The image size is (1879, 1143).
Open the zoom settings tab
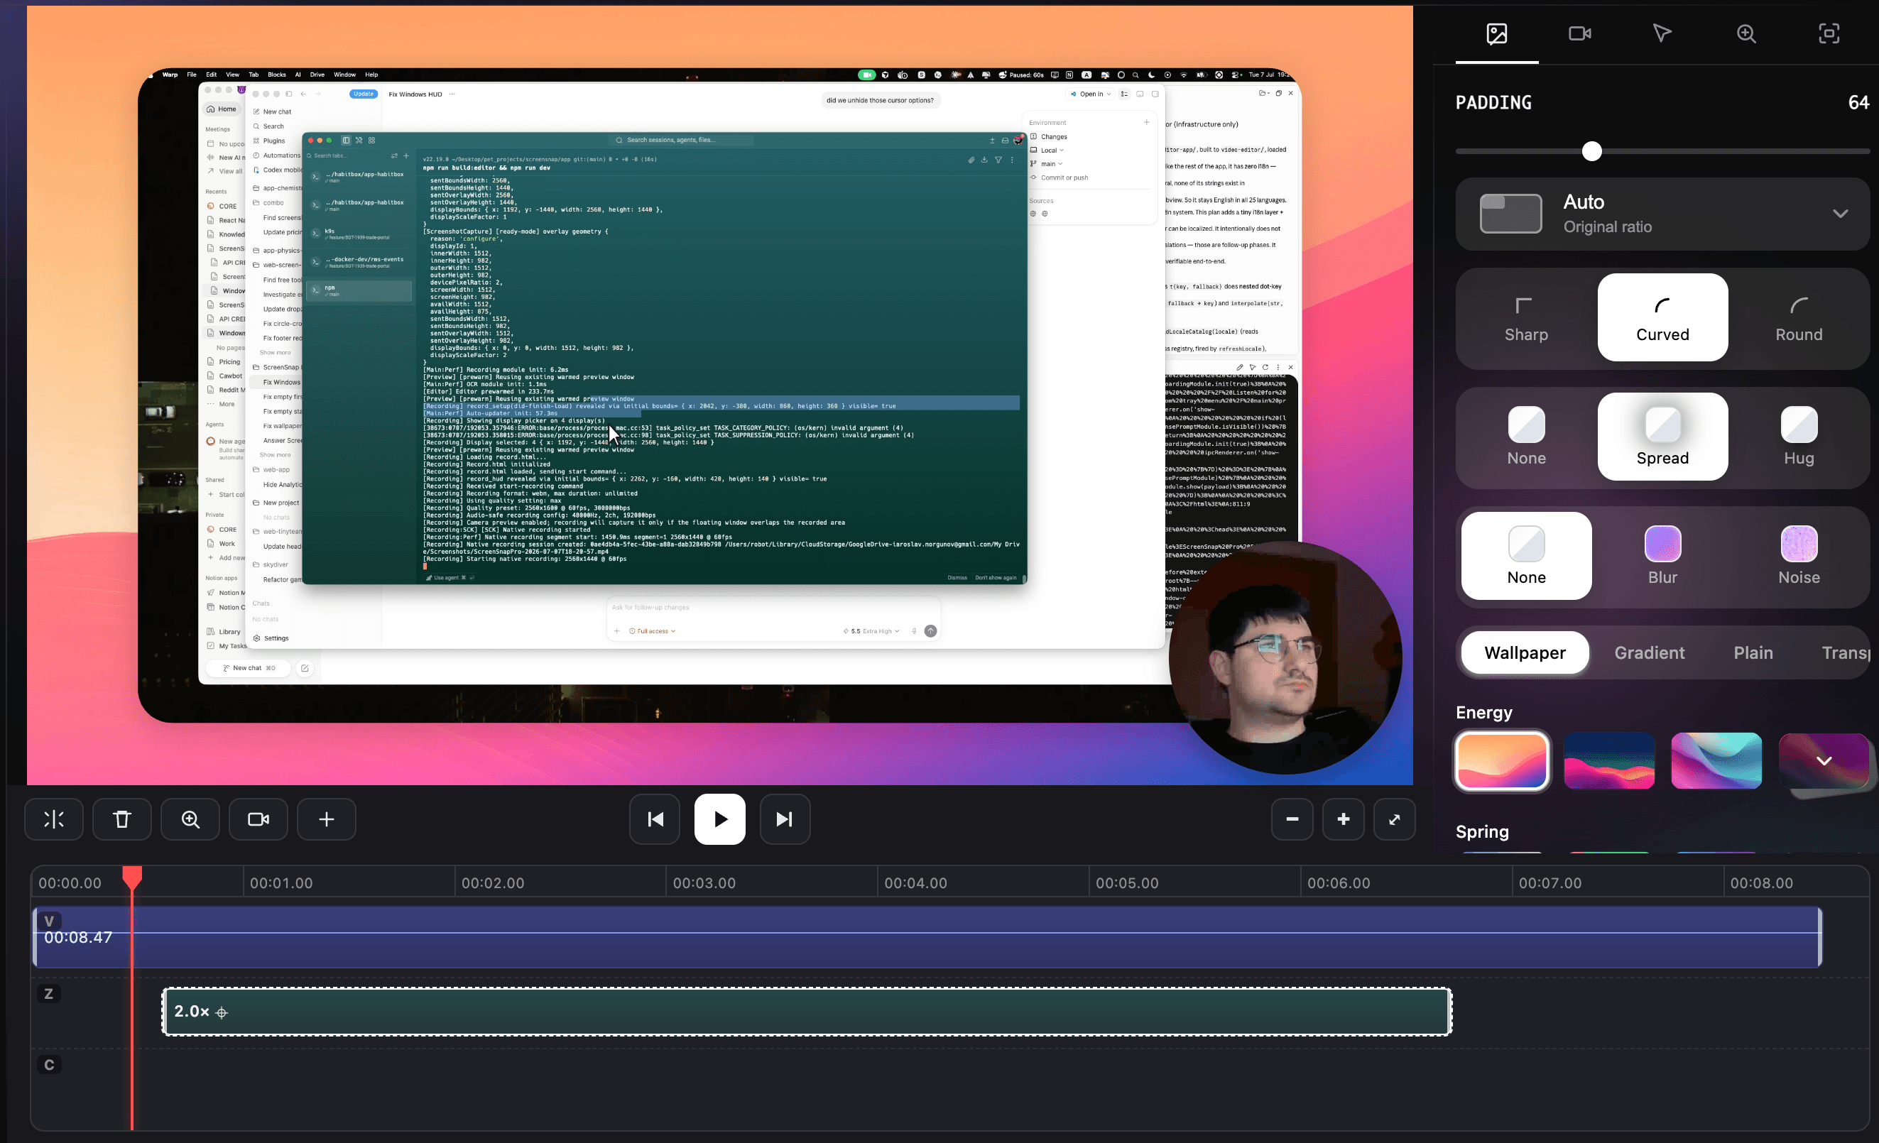point(1746,33)
